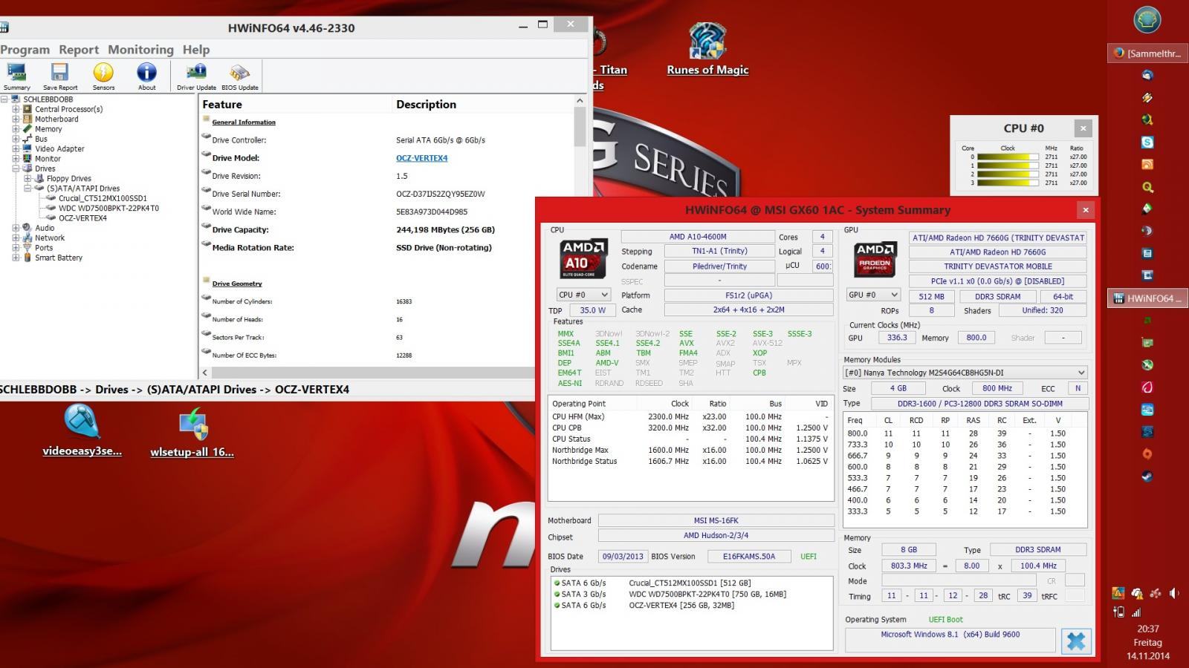Click the Thunderbird taskbar icon
This screenshot has width=1189, height=668.
point(1147,75)
